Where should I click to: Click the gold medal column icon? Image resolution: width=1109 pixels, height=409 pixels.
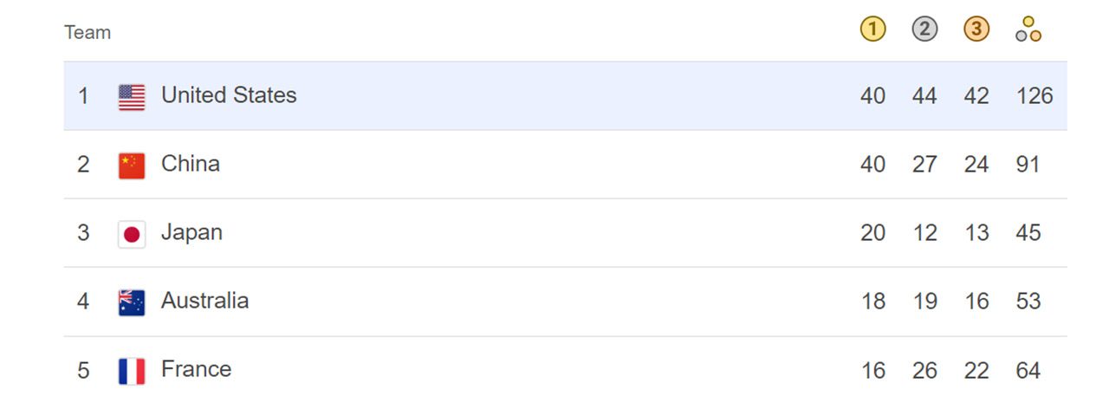click(872, 29)
